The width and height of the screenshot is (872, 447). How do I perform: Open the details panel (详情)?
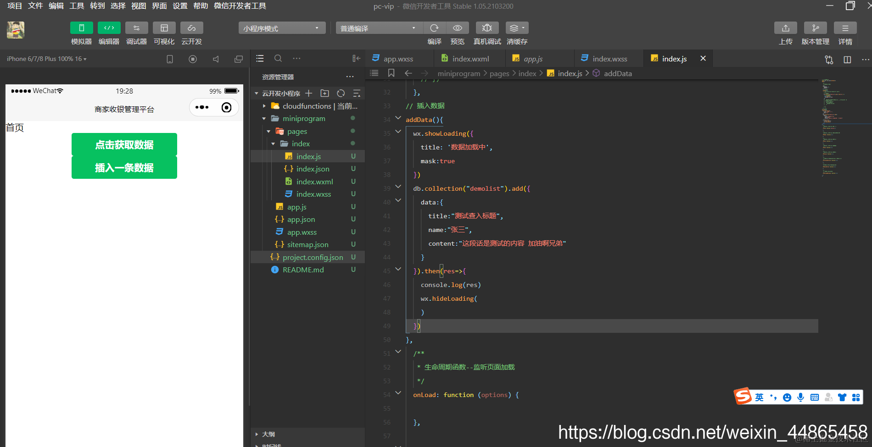coord(845,28)
